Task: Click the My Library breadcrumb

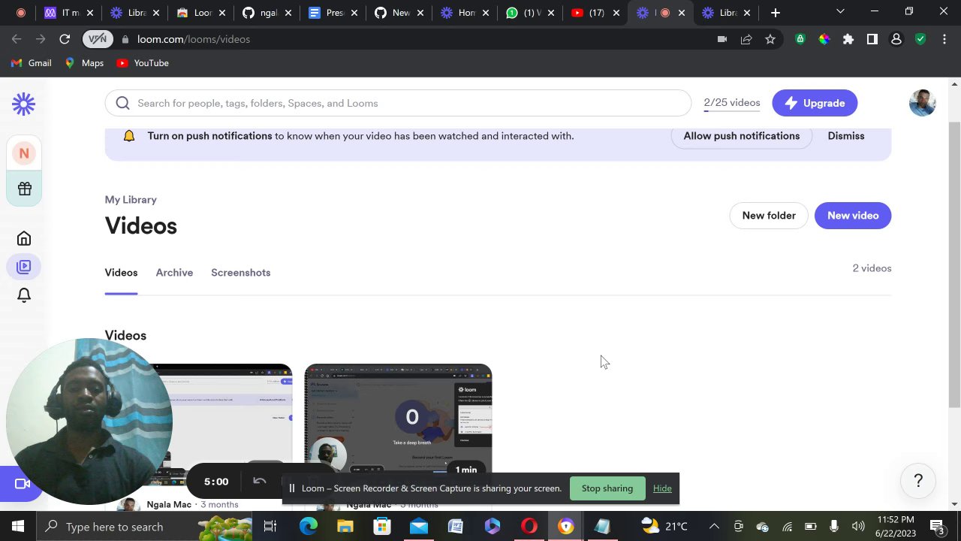Action: point(131,200)
